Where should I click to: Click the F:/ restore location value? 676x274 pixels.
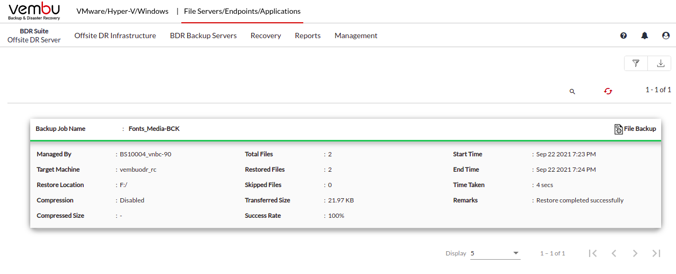pos(124,185)
